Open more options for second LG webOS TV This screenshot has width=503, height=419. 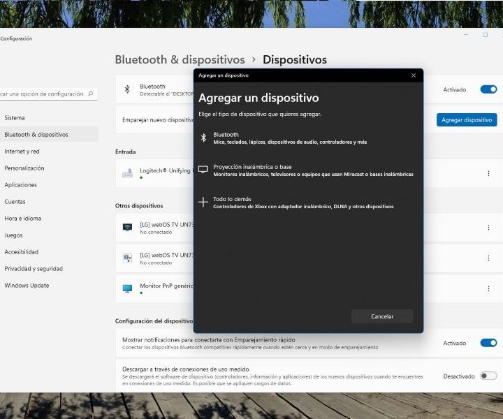click(x=488, y=258)
